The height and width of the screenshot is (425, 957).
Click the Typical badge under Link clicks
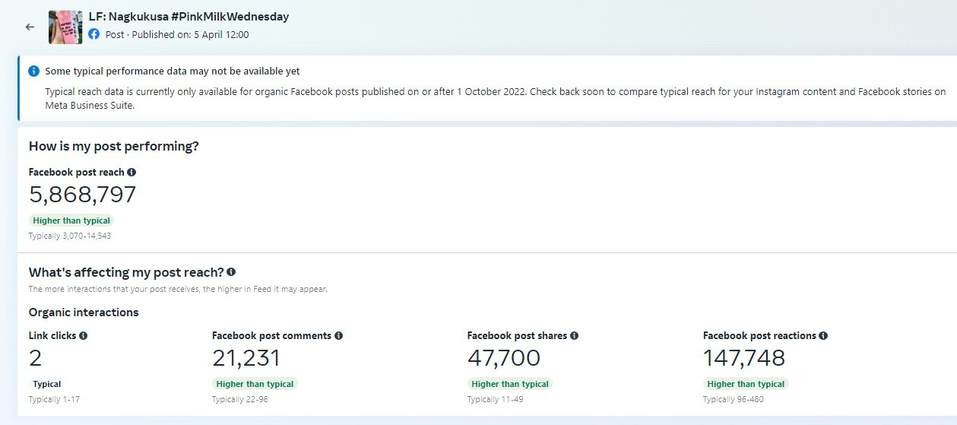tap(47, 384)
